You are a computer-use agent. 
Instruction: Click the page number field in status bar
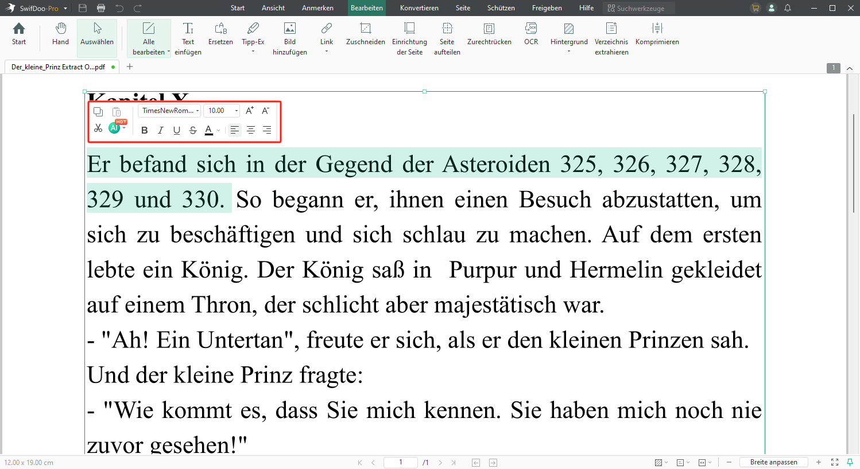401,462
